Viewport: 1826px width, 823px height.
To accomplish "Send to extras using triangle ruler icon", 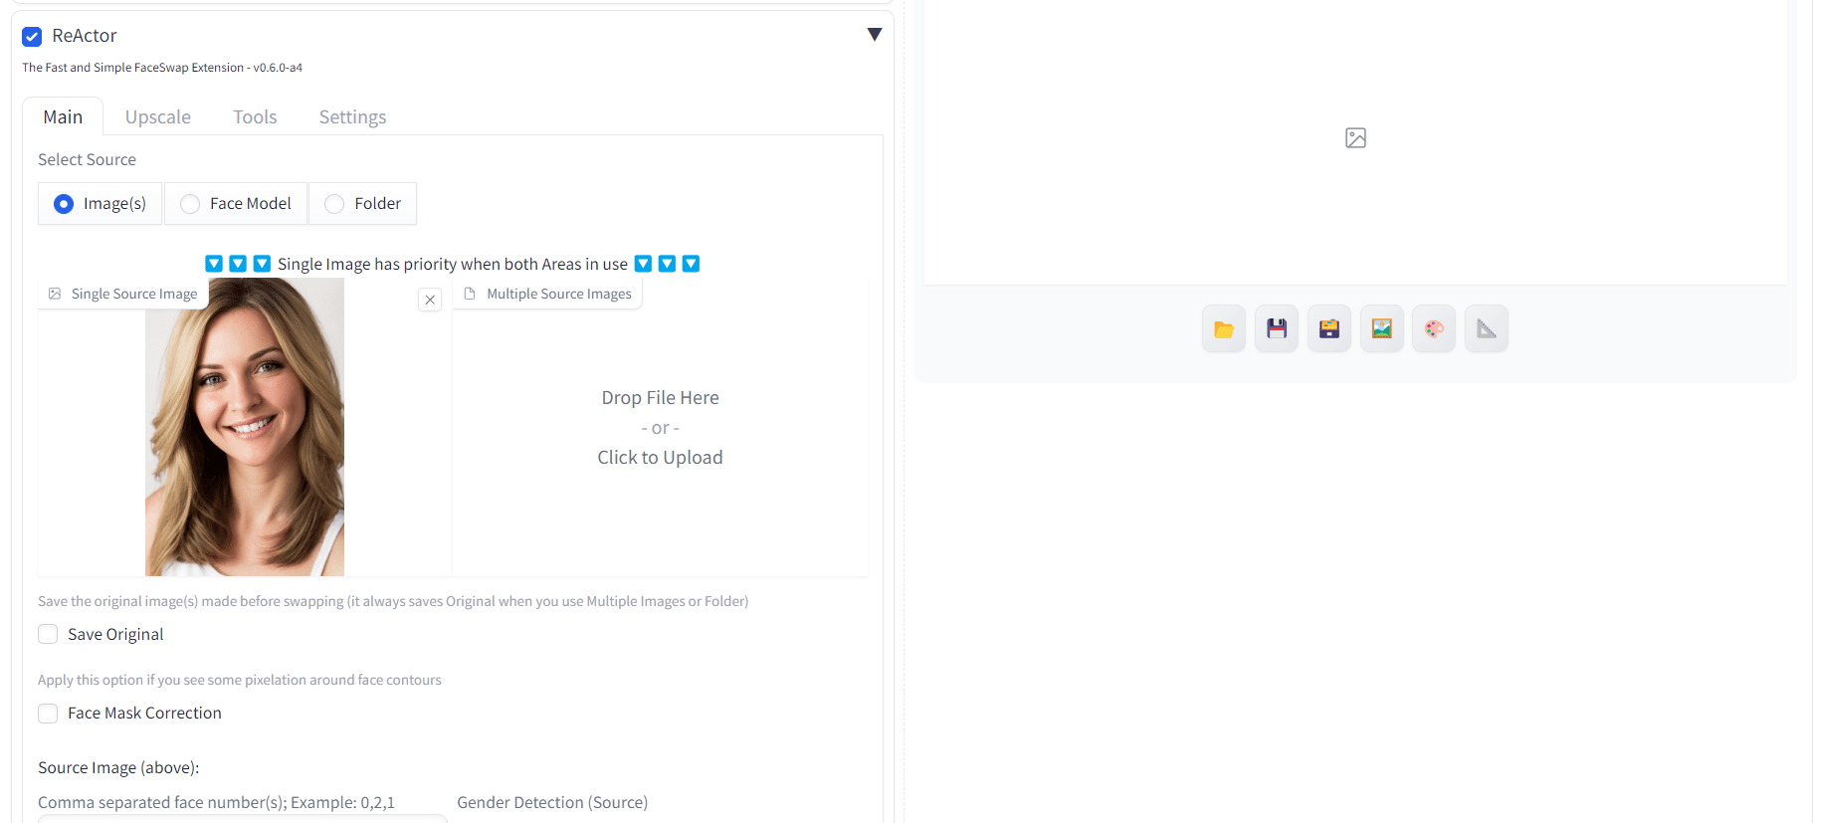I will [1486, 329].
